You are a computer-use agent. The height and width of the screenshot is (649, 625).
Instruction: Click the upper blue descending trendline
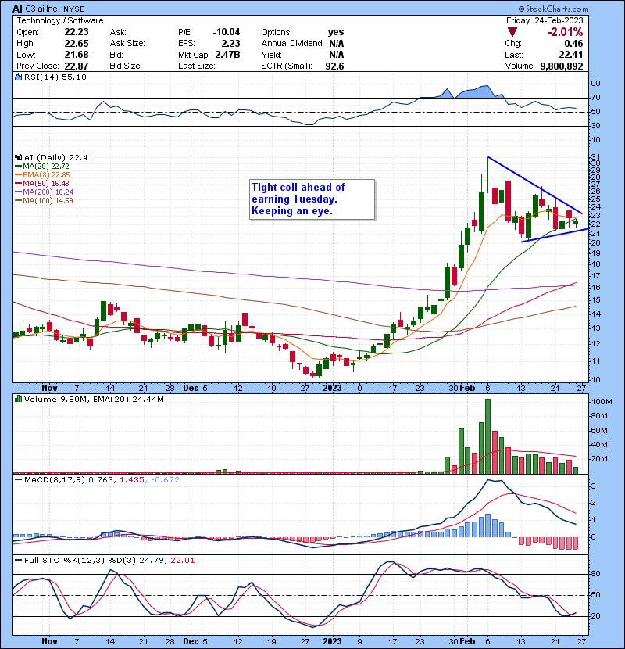535,185
